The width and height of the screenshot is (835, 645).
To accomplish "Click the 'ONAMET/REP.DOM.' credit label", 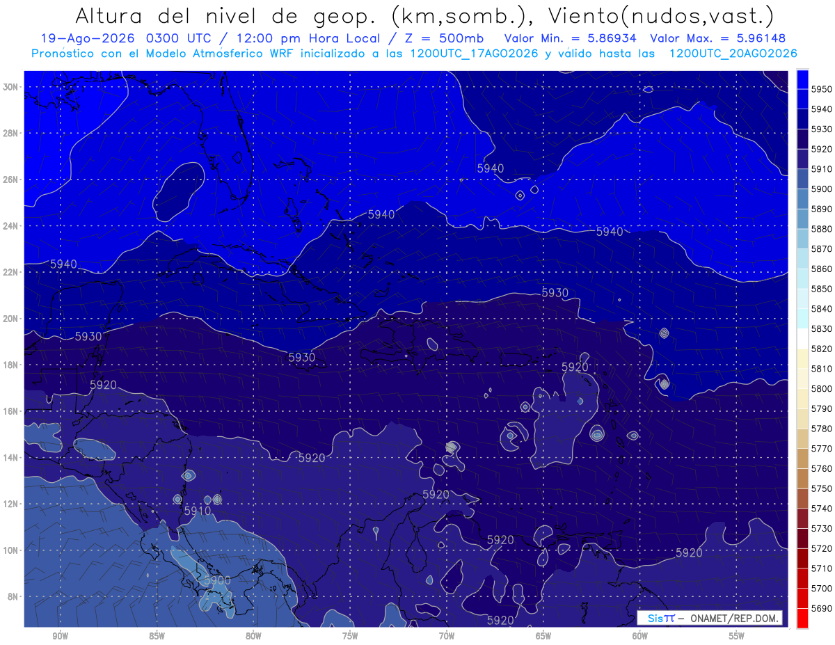I will tap(734, 618).
